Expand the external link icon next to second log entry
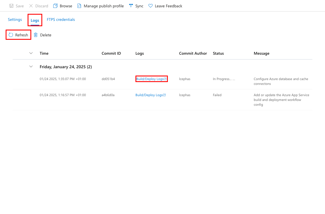Viewport: 325px width, 214px height. click(165, 95)
